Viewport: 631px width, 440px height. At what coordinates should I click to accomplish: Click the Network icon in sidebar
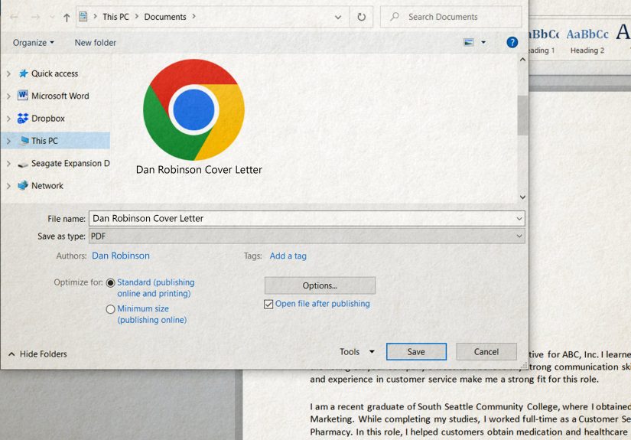coord(23,186)
